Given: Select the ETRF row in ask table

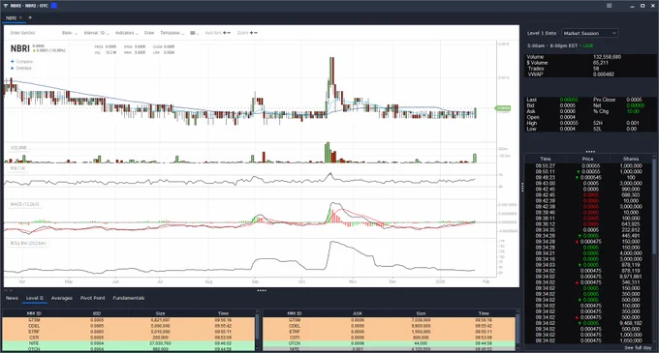Looking at the screenshot, I should 389,332.
